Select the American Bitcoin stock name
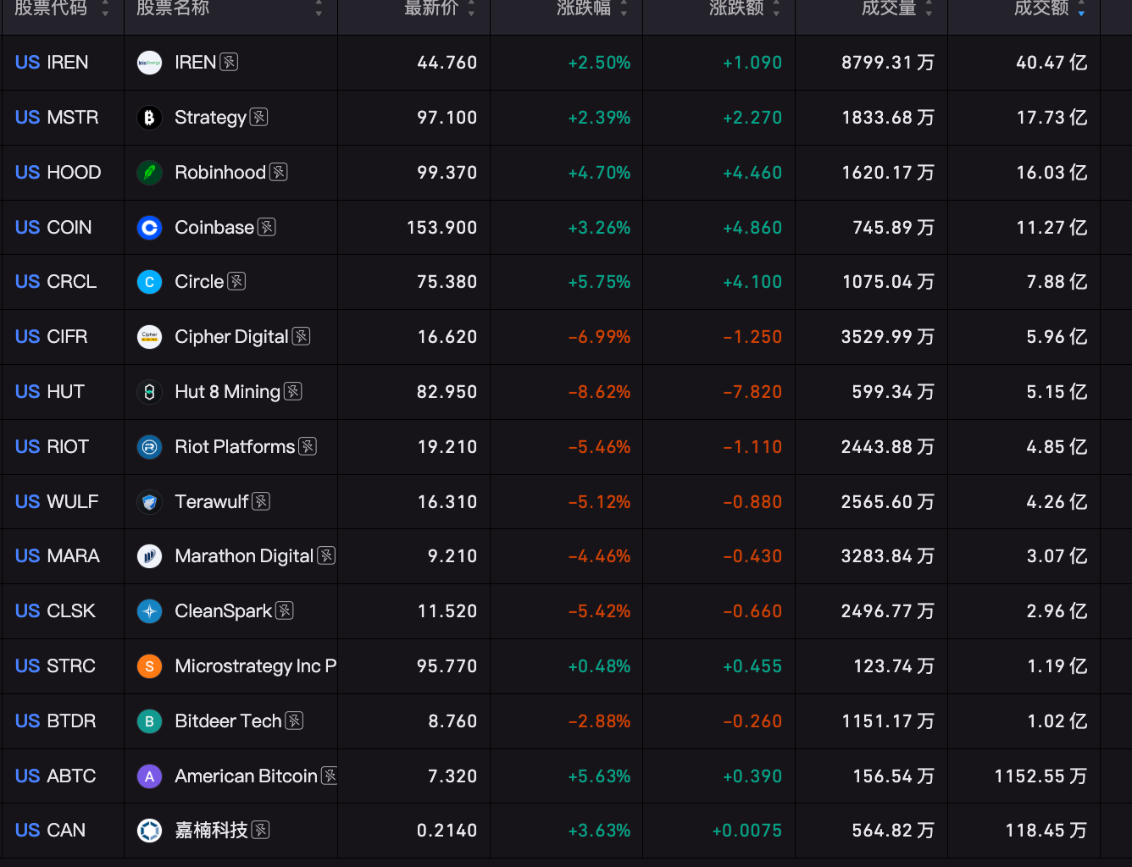Screen dimensions: 1132x867 coord(246,776)
